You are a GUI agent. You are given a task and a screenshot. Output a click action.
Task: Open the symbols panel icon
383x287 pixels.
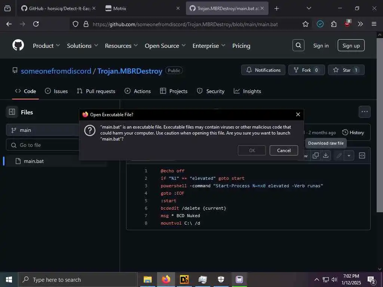click(362, 155)
